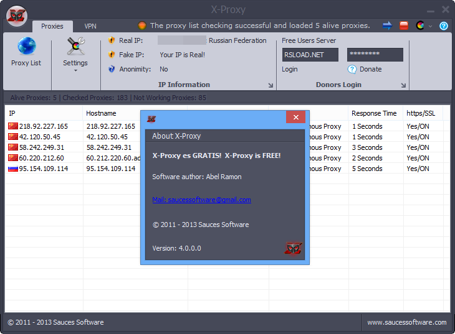The image size is (455, 334).
Task: Switch to the Proxies tab
Action: pyautogui.click(x=52, y=26)
